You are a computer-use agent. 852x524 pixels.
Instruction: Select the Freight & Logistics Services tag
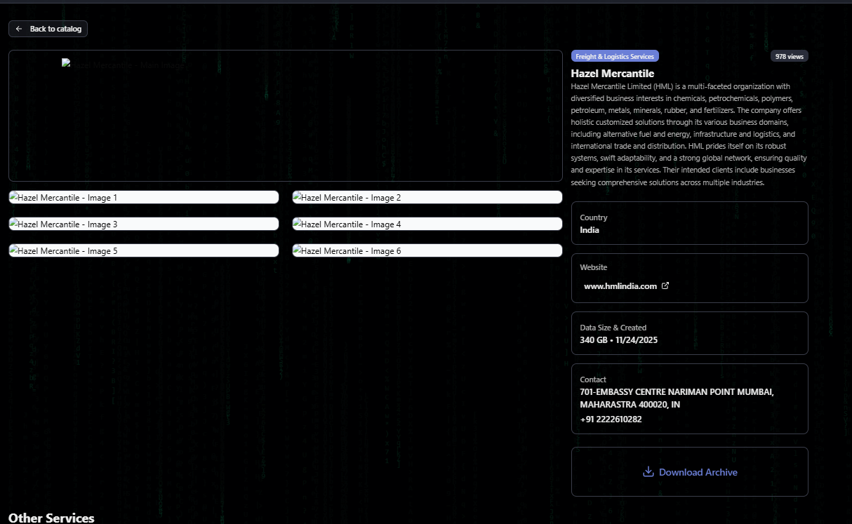[x=614, y=56]
